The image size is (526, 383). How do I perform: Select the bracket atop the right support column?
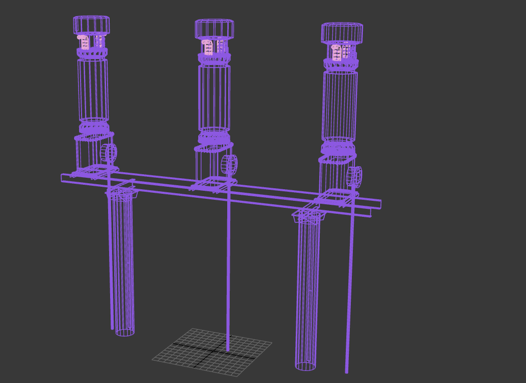pyautogui.click(x=309, y=216)
